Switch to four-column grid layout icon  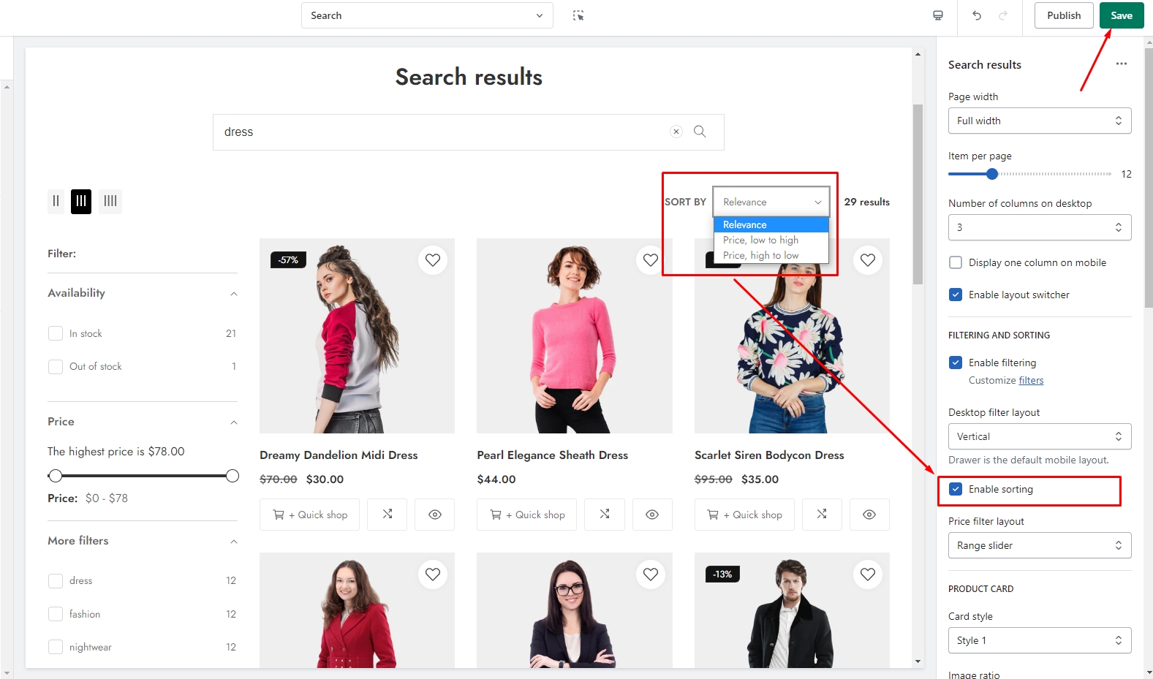(x=110, y=201)
